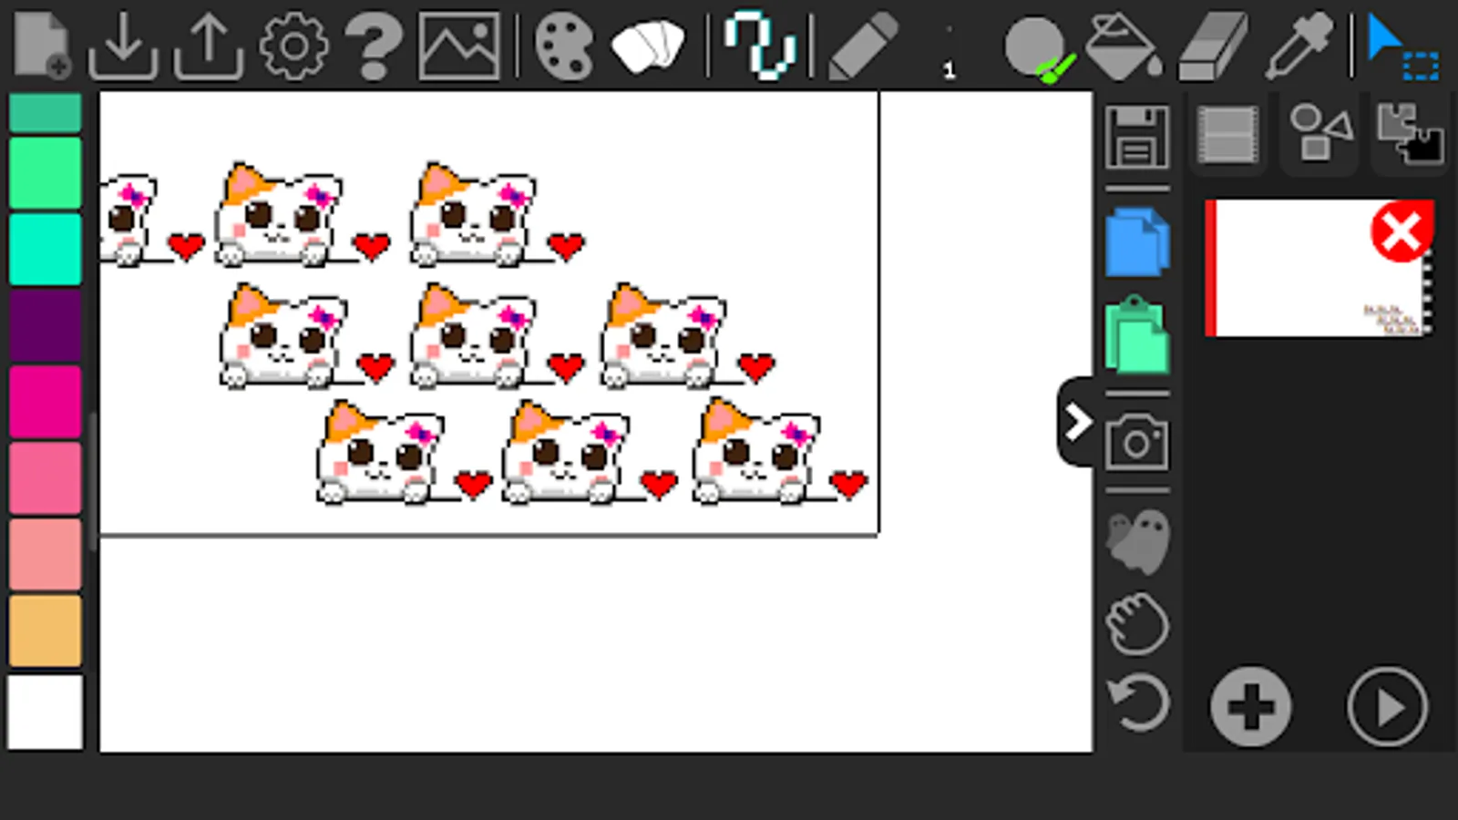Viewport: 1458px width, 820px height.
Task: Open the puzzle pieces tab
Action: [1410, 133]
